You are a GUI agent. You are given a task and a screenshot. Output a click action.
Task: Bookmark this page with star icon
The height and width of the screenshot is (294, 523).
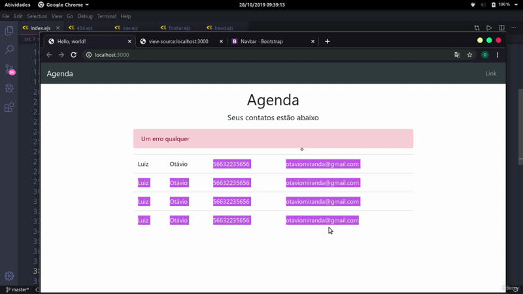click(469, 55)
